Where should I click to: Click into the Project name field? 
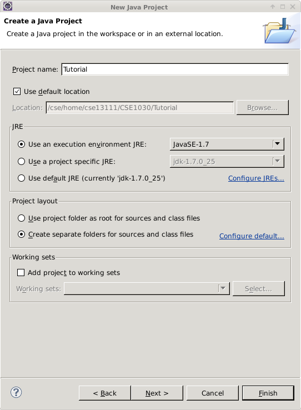pyautogui.click(x=175, y=69)
